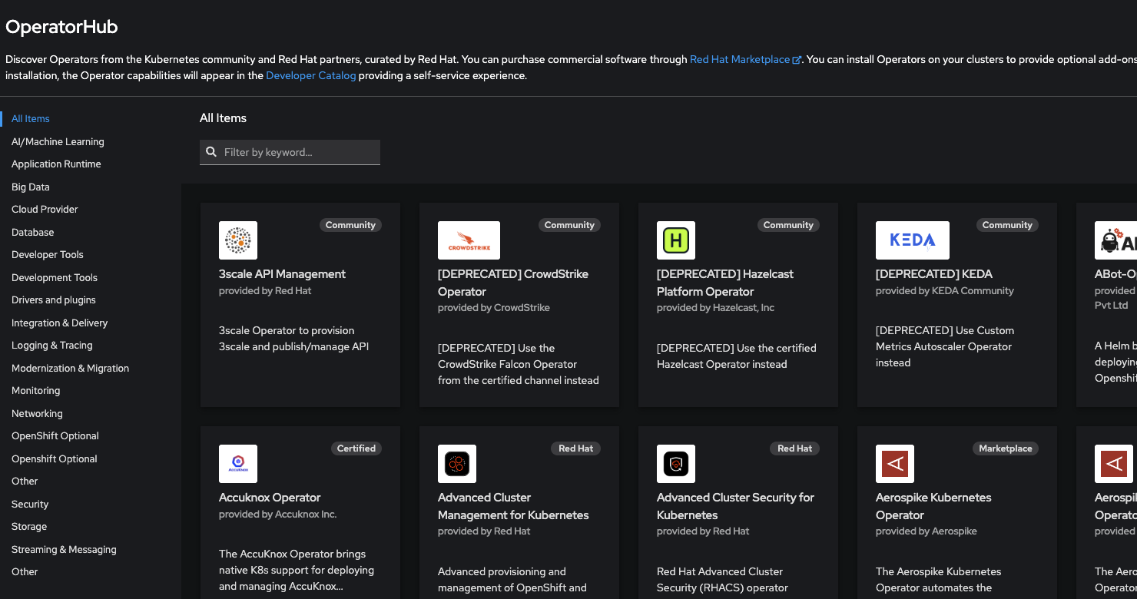
Task: Choose the Logging & Tracing category
Action: tap(52, 346)
